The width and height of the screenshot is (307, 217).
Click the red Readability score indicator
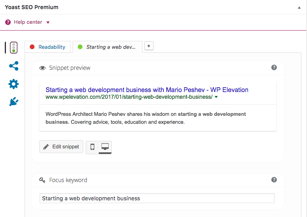pos(32,47)
